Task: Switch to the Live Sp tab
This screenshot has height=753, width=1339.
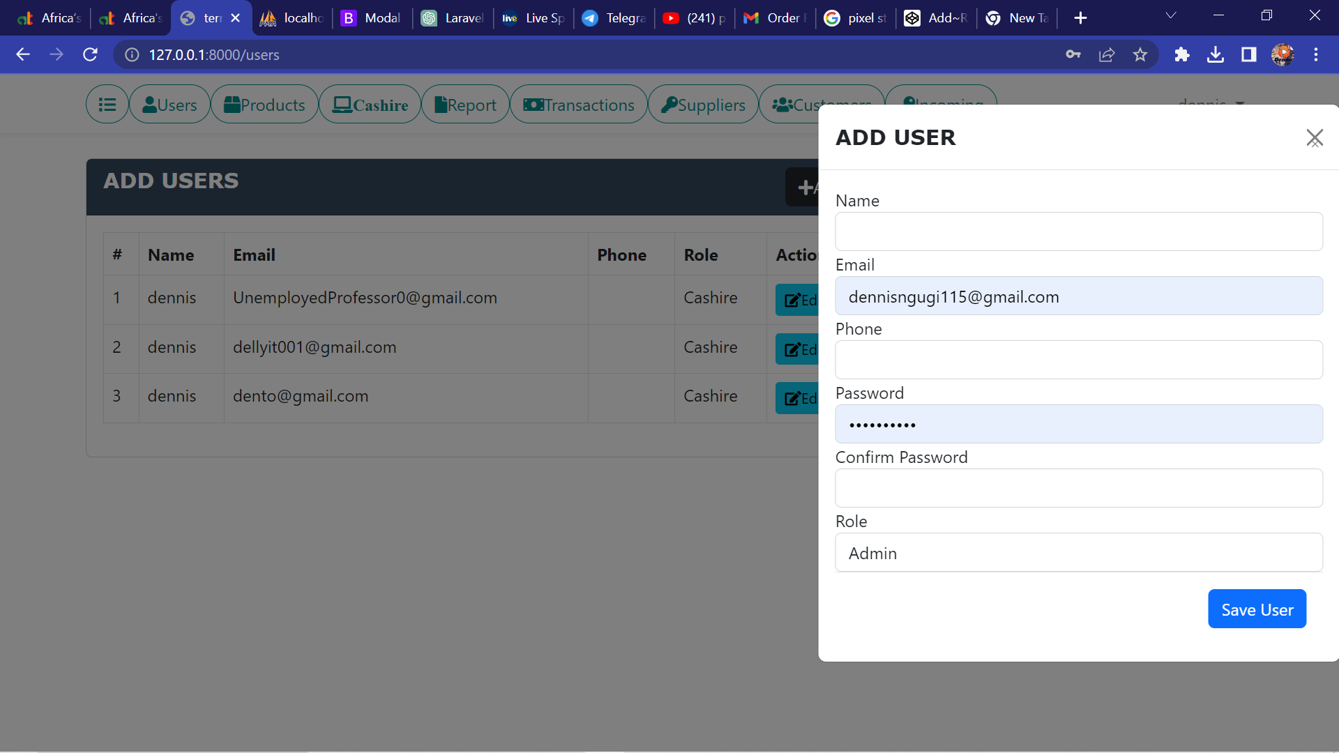Action: 533,18
